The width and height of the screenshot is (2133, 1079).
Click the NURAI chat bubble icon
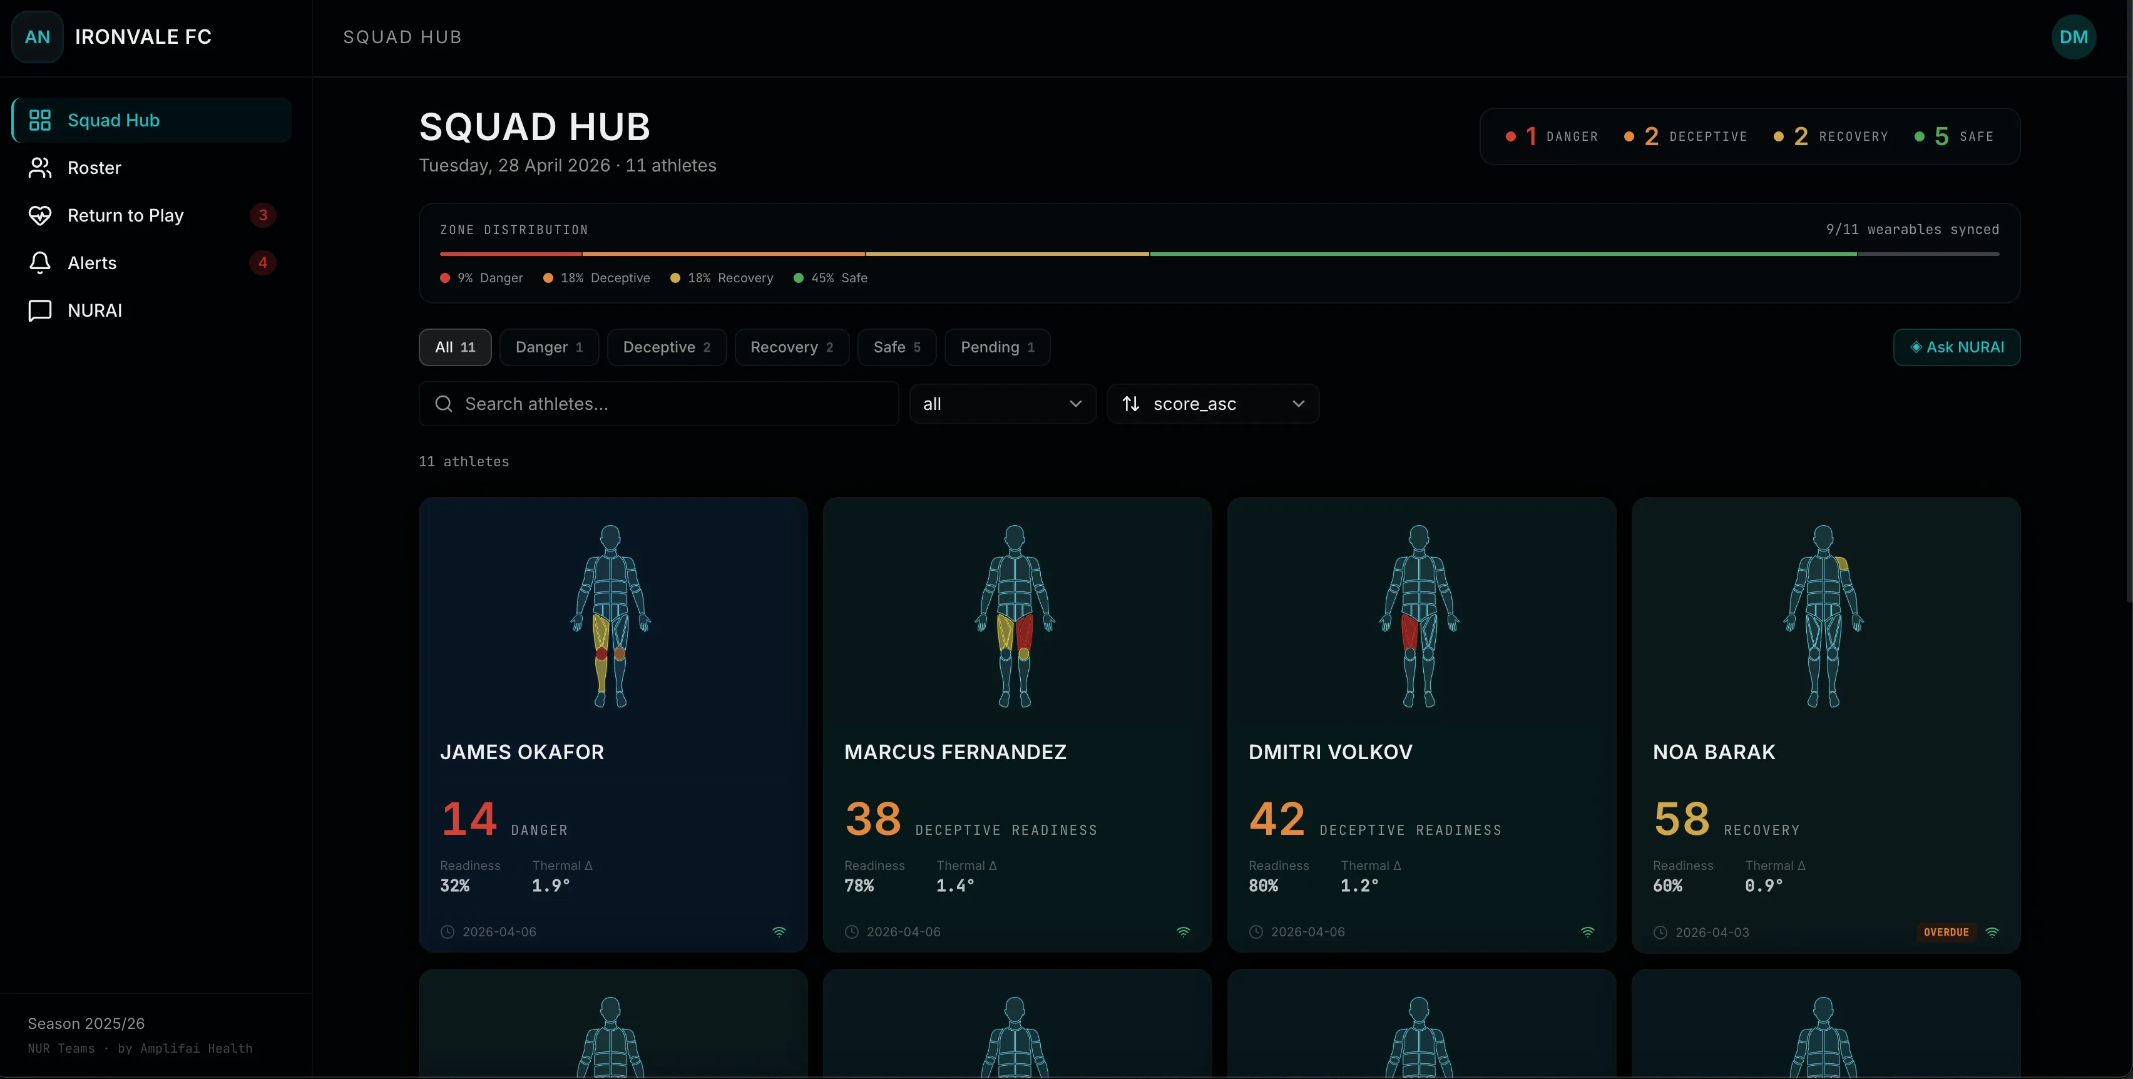pyautogui.click(x=40, y=310)
